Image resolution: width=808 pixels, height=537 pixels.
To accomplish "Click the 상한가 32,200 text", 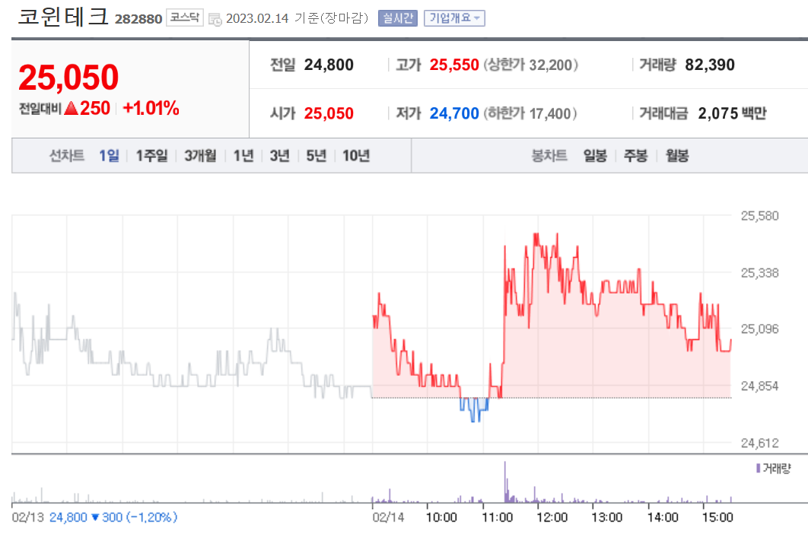I will (x=530, y=65).
